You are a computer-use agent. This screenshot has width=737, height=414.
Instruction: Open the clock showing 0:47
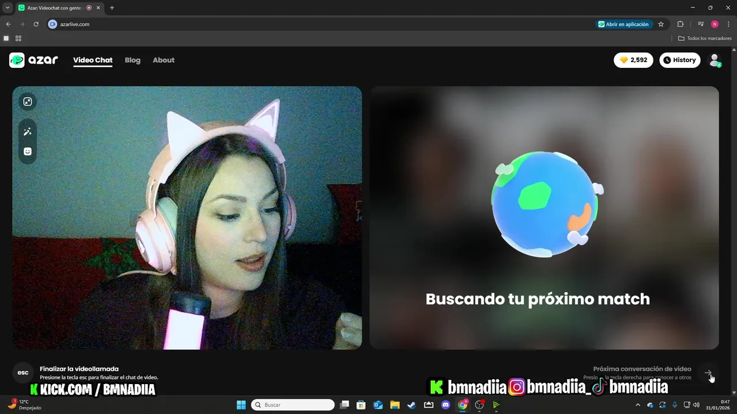click(x=717, y=405)
